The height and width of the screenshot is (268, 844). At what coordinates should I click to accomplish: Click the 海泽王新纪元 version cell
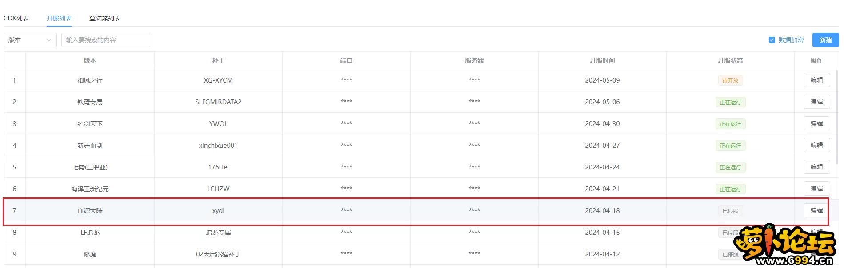[x=90, y=189]
